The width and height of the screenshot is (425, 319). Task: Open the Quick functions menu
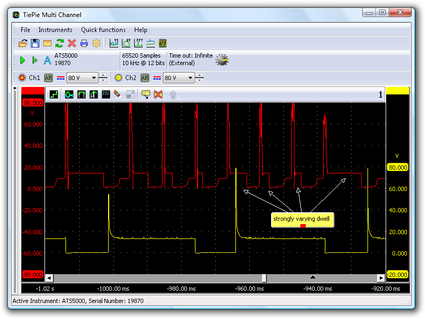click(x=103, y=30)
